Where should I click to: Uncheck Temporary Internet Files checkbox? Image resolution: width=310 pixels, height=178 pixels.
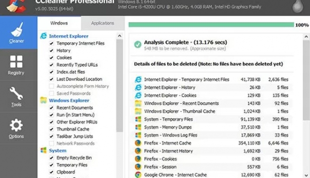[51, 43]
